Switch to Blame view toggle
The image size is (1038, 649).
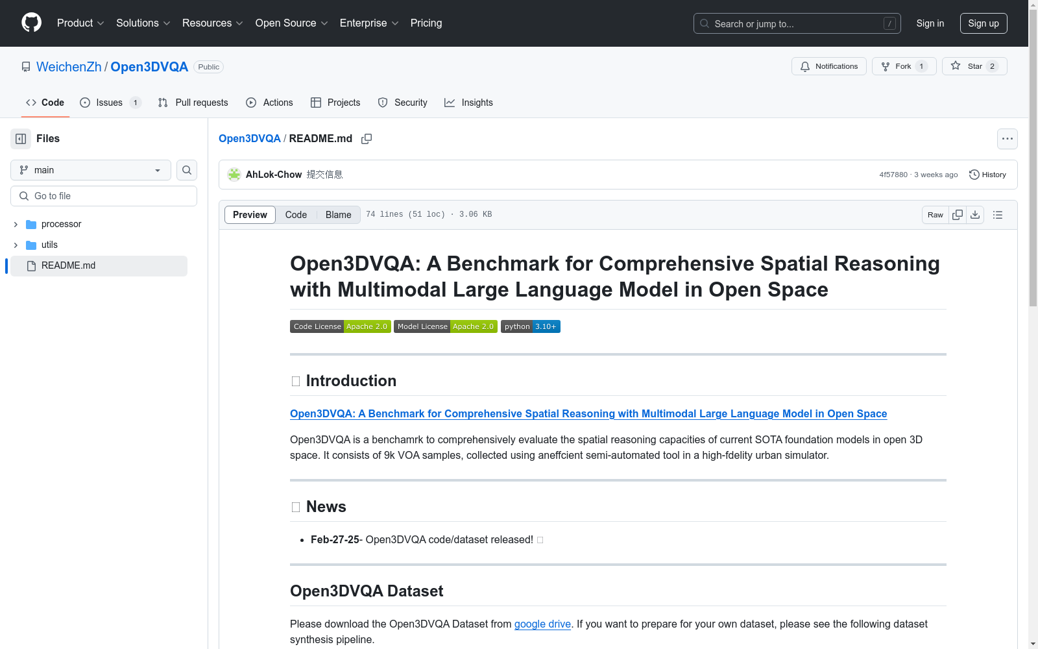click(x=338, y=215)
